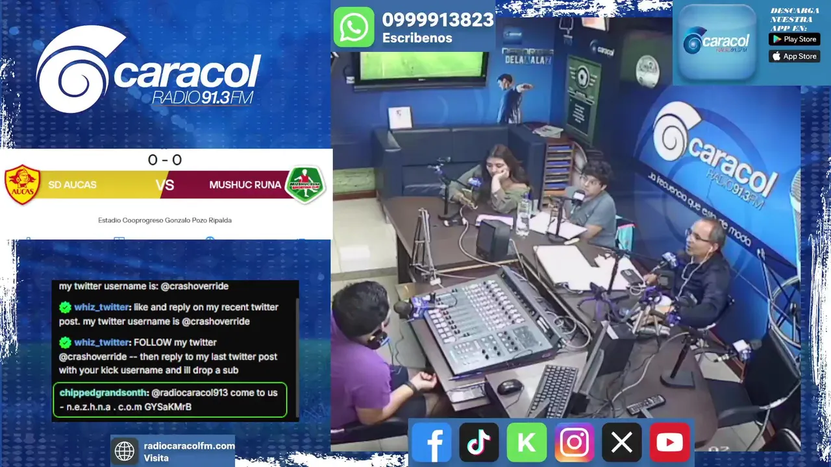The height and width of the screenshot is (467, 831).
Task: Open the Play Store download badge
Action: (794, 39)
